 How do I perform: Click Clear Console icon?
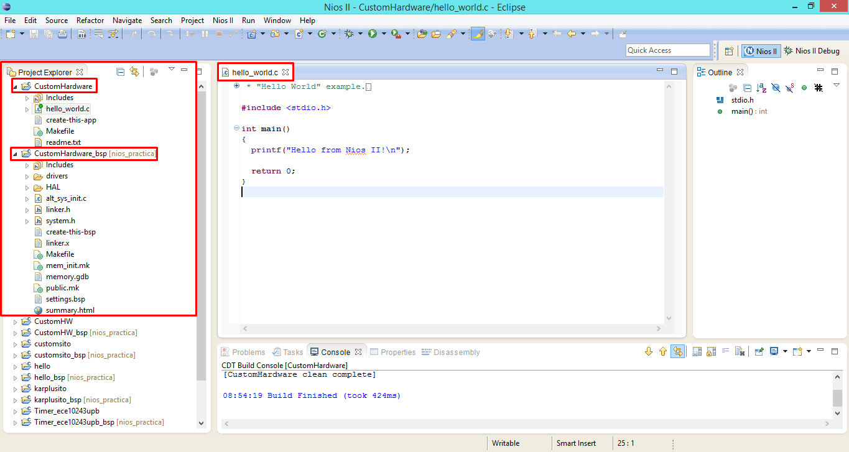[x=740, y=351]
